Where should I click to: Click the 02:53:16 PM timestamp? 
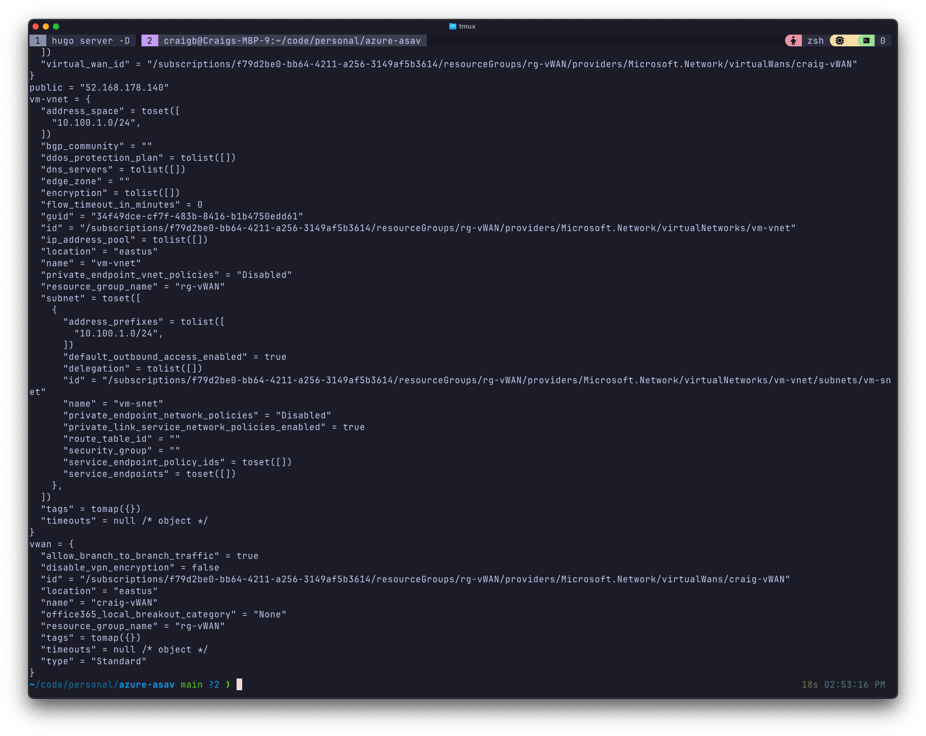[x=854, y=685]
